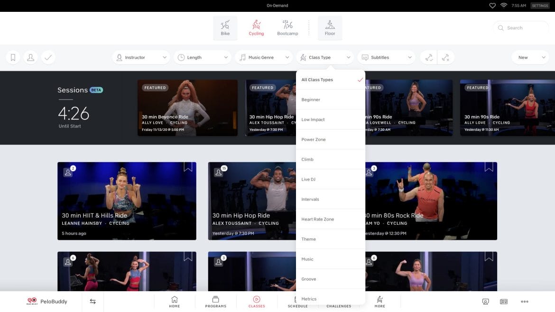The height and width of the screenshot is (312, 555).
Task: Select Beginner class type
Action: click(331, 100)
